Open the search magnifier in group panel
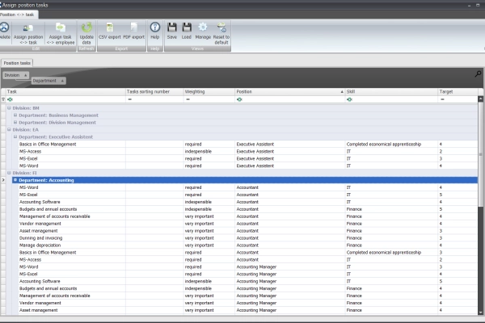485x323 pixels. coord(478,74)
